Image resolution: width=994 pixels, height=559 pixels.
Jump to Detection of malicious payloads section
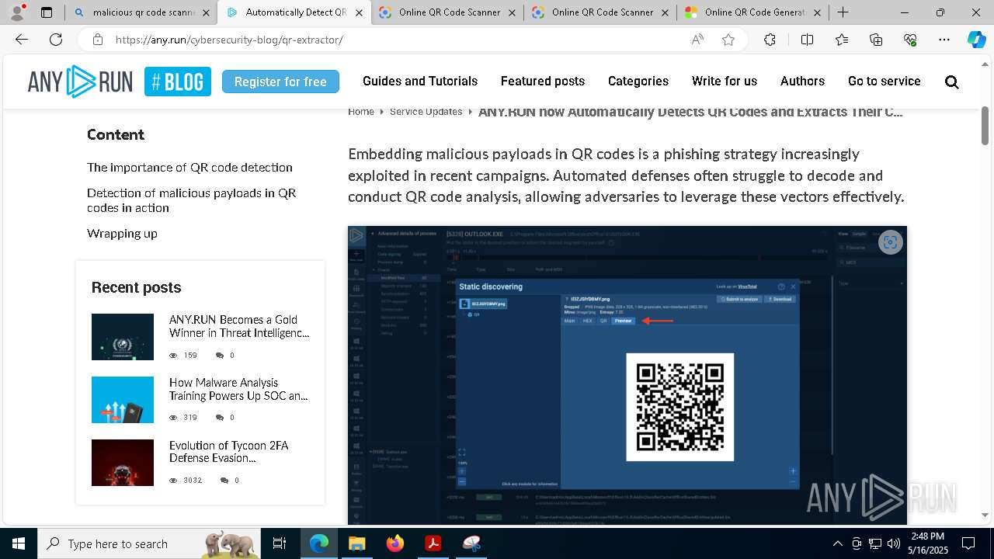click(x=191, y=200)
